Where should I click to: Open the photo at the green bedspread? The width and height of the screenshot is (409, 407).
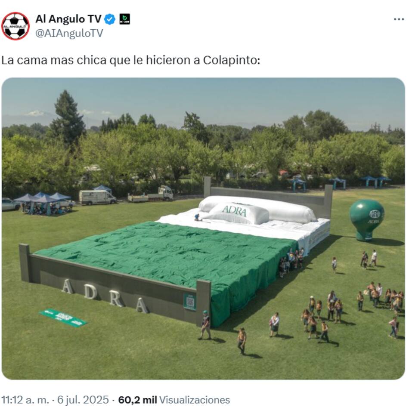pyautogui.click(x=167, y=261)
